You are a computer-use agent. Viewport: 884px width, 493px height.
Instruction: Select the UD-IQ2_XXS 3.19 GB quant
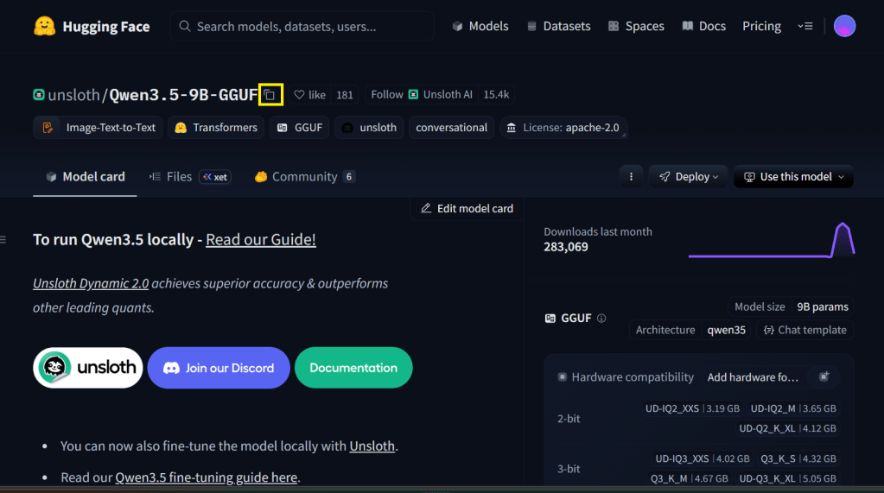(x=692, y=408)
